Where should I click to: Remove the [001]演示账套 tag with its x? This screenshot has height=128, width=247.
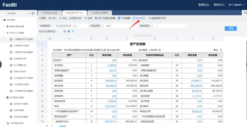point(70,26)
